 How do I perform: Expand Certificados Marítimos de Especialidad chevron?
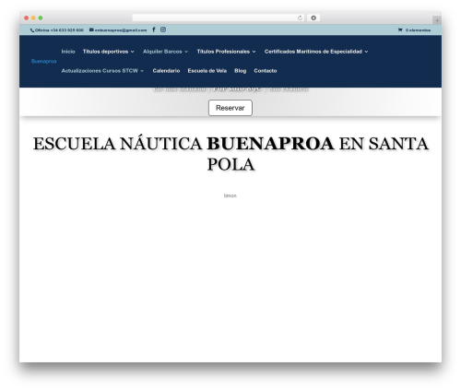click(x=366, y=52)
